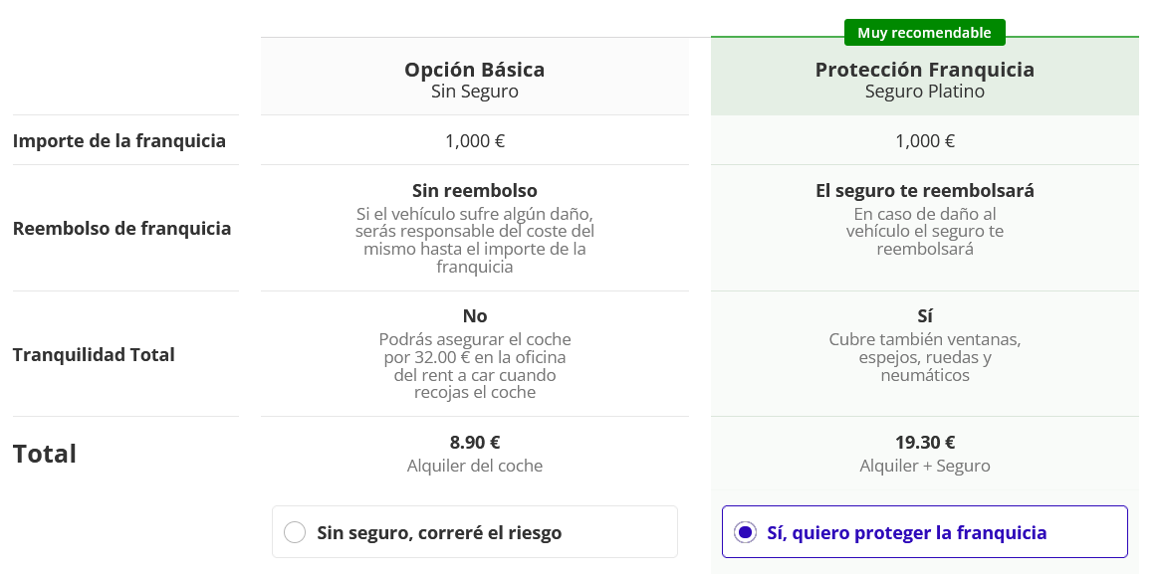Select the 'Sí, quiero proteger la franquicia' radio button
1162x576 pixels.
(x=745, y=532)
